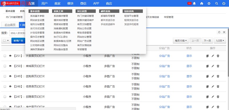Click the 举报管理 link in sub-navigation bar
Viewport: 229px width, 110px height.
pyautogui.click(x=169, y=17)
